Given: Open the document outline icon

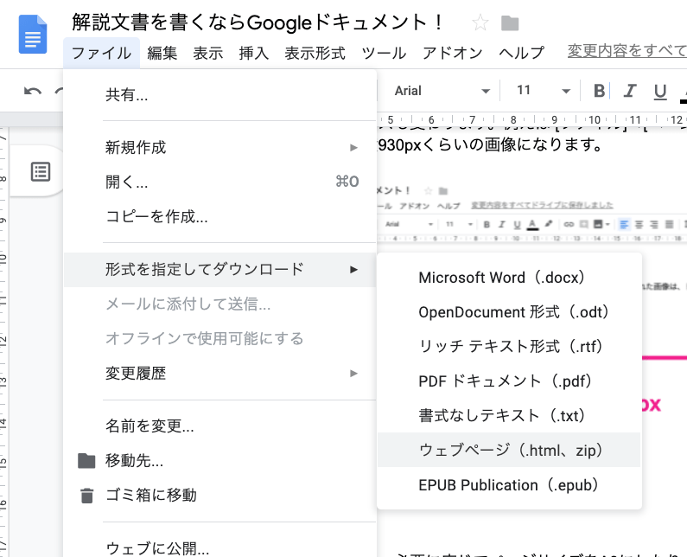Looking at the screenshot, I should 41,171.
